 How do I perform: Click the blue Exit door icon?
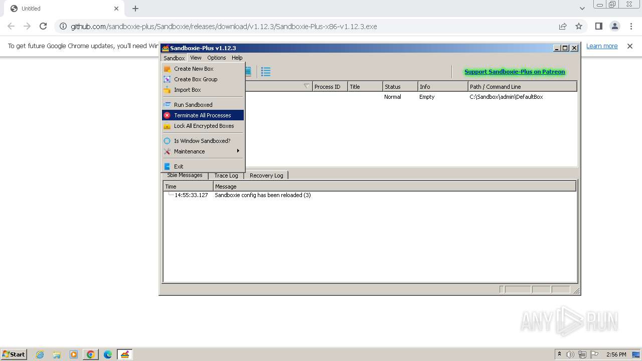[167, 166]
